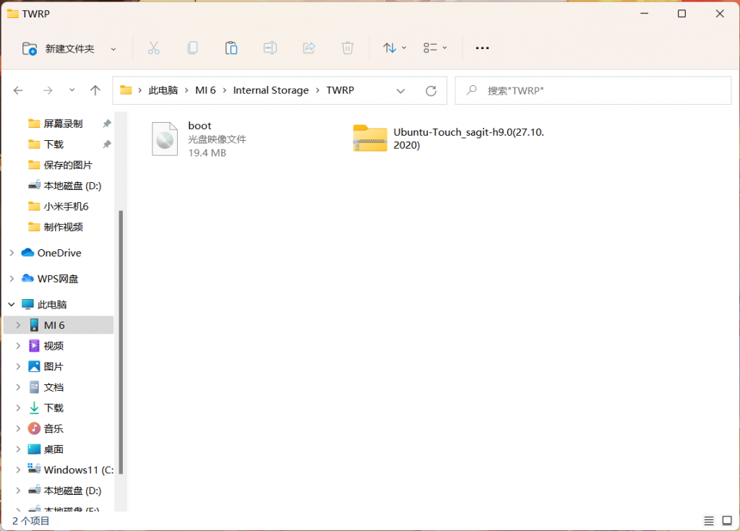Click the Copy icon in toolbar
The image size is (740, 531).
[192, 48]
